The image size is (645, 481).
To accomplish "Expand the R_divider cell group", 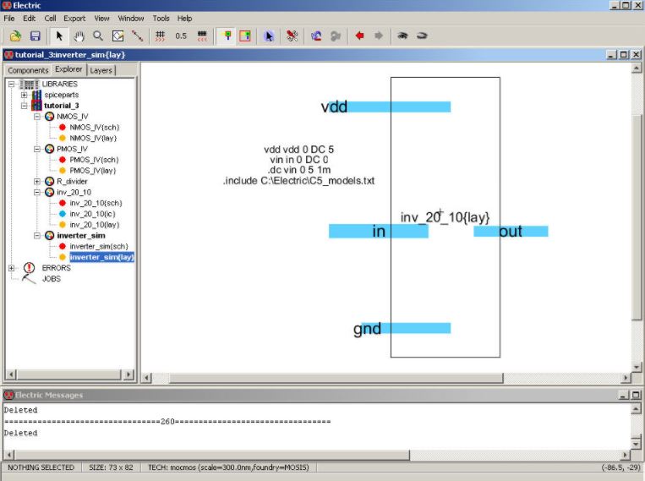I will point(37,182).
